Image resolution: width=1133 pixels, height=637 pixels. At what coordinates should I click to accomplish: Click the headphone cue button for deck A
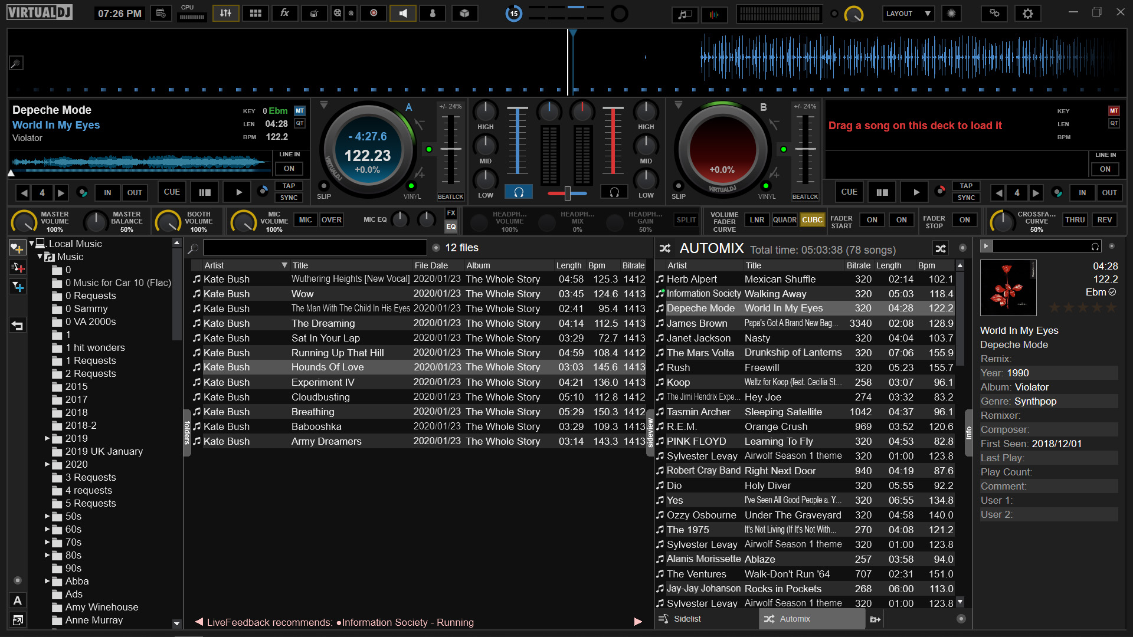[519, 192]
